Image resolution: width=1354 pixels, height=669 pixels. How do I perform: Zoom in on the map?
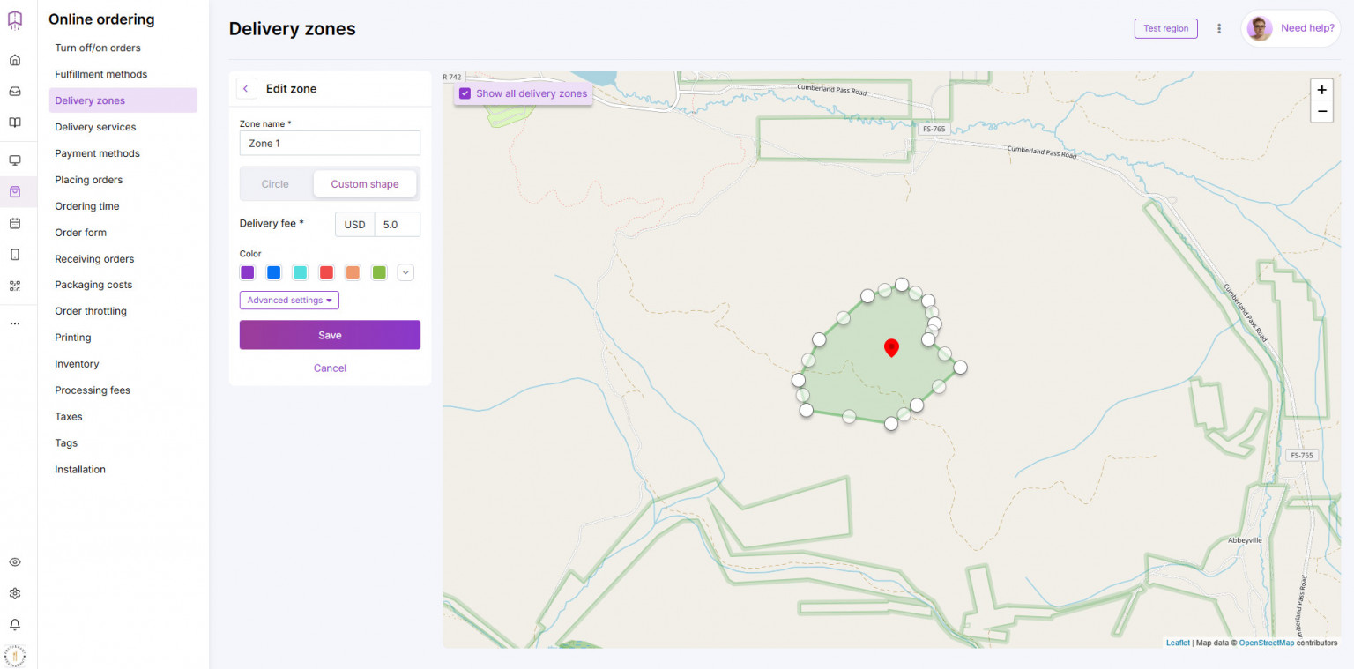click(1321, 90)
